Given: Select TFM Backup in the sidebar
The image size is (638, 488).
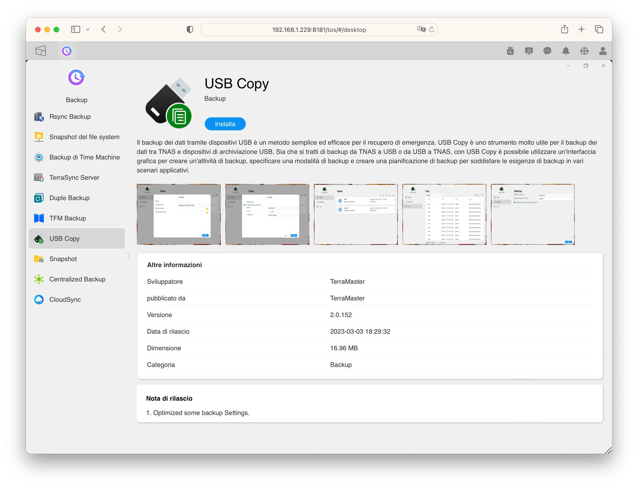Looking at the screenshot, I should [77, 218].
